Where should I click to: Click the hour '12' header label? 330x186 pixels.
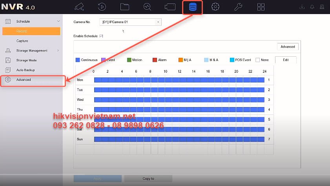pos(180,72)
